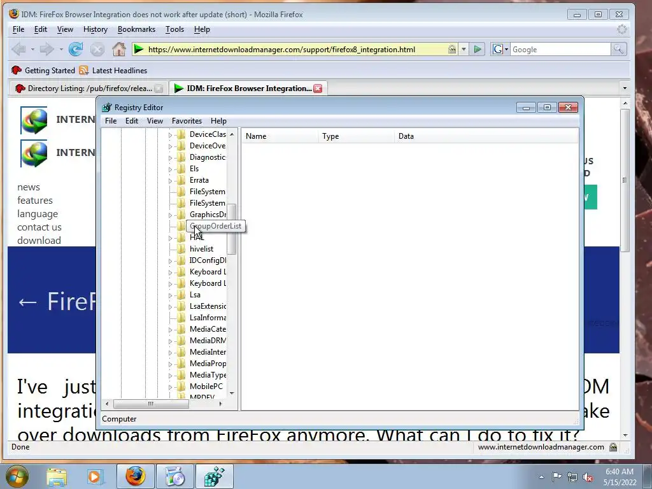Open Firefox Bookmarks menu

[136, 29]
